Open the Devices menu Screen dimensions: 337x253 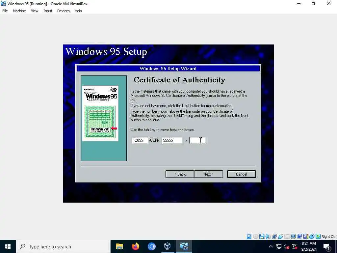pyautogui.click(x=64, y=11)
